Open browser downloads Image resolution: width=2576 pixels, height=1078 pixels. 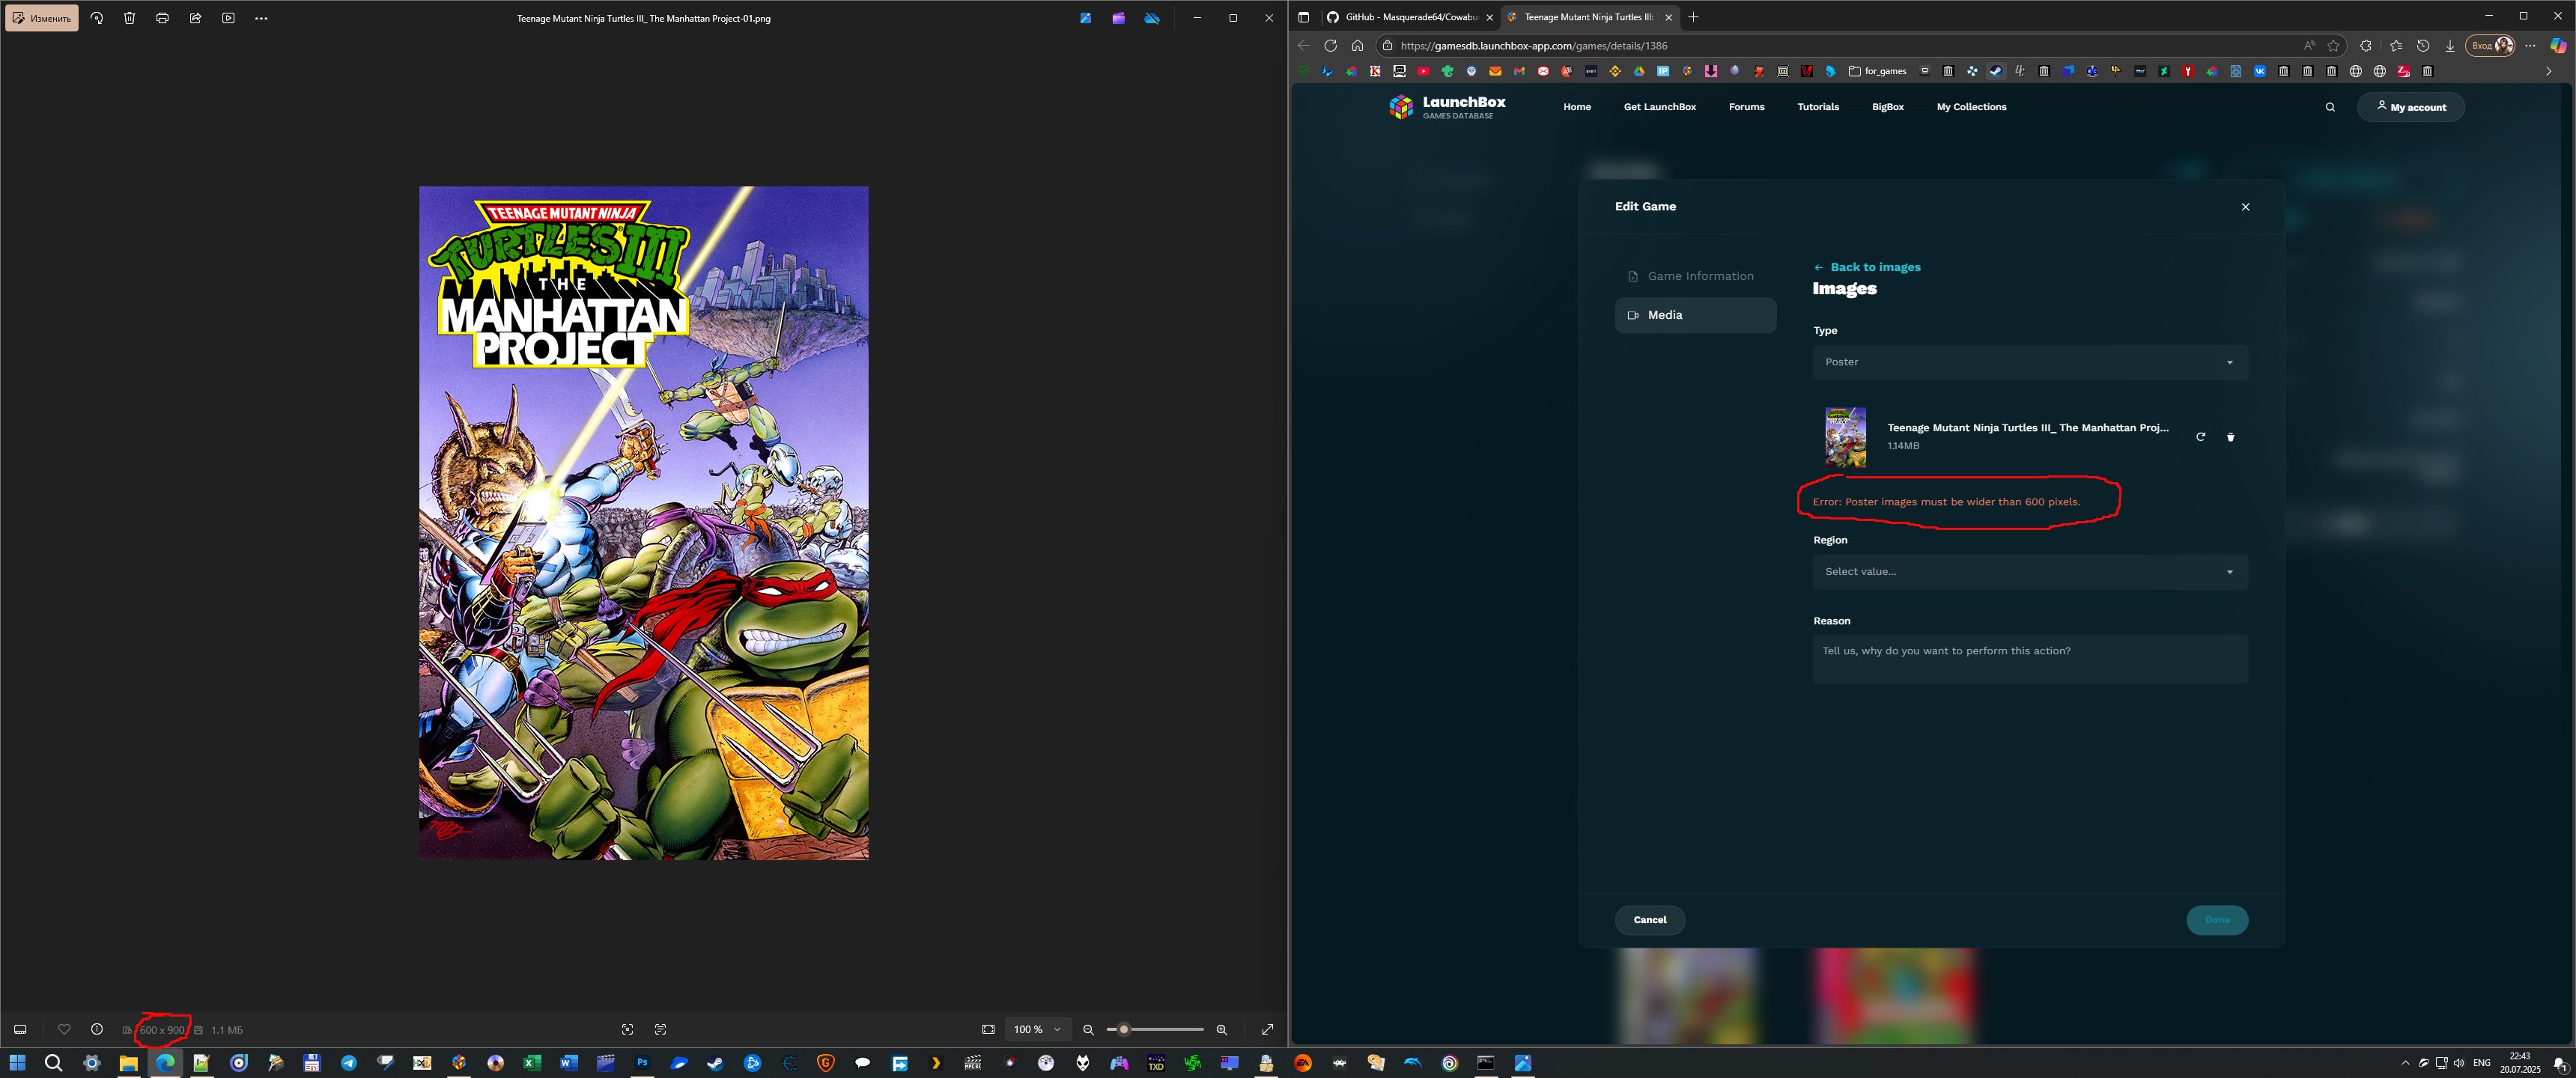(2449, 45)
